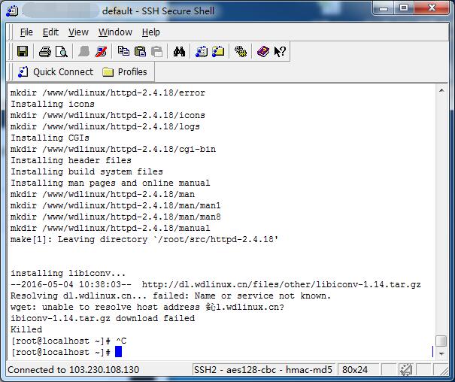Open the New File Transfer Window icon

[218, 52]
